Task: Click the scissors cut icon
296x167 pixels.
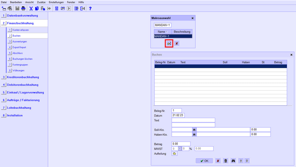Action: pos(31,8)
